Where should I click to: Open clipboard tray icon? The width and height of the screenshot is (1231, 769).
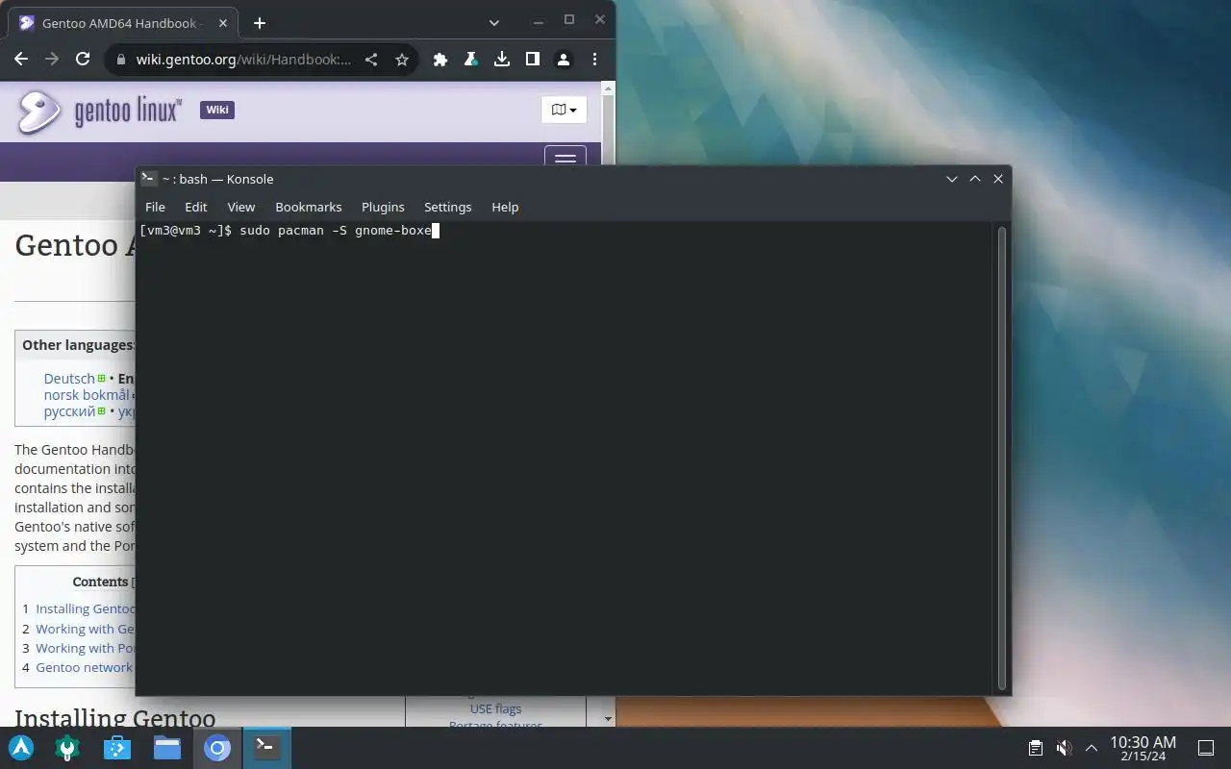1036,748
